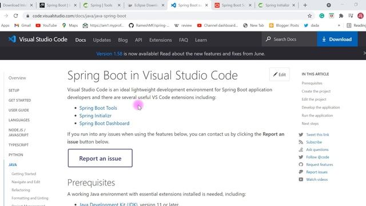Expand the TYPESCRIPT sidebar section
The width and height of the screenshot is (366, 206).
point(18,145)
